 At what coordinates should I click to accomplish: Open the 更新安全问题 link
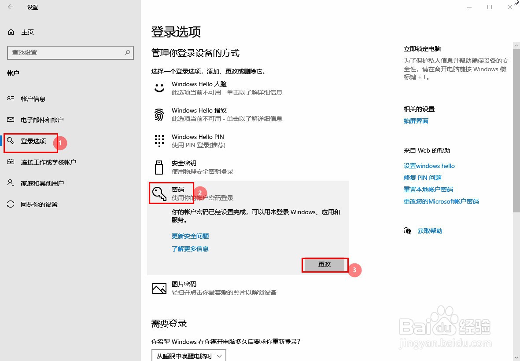pyautogui.click(x=190, y=236)
